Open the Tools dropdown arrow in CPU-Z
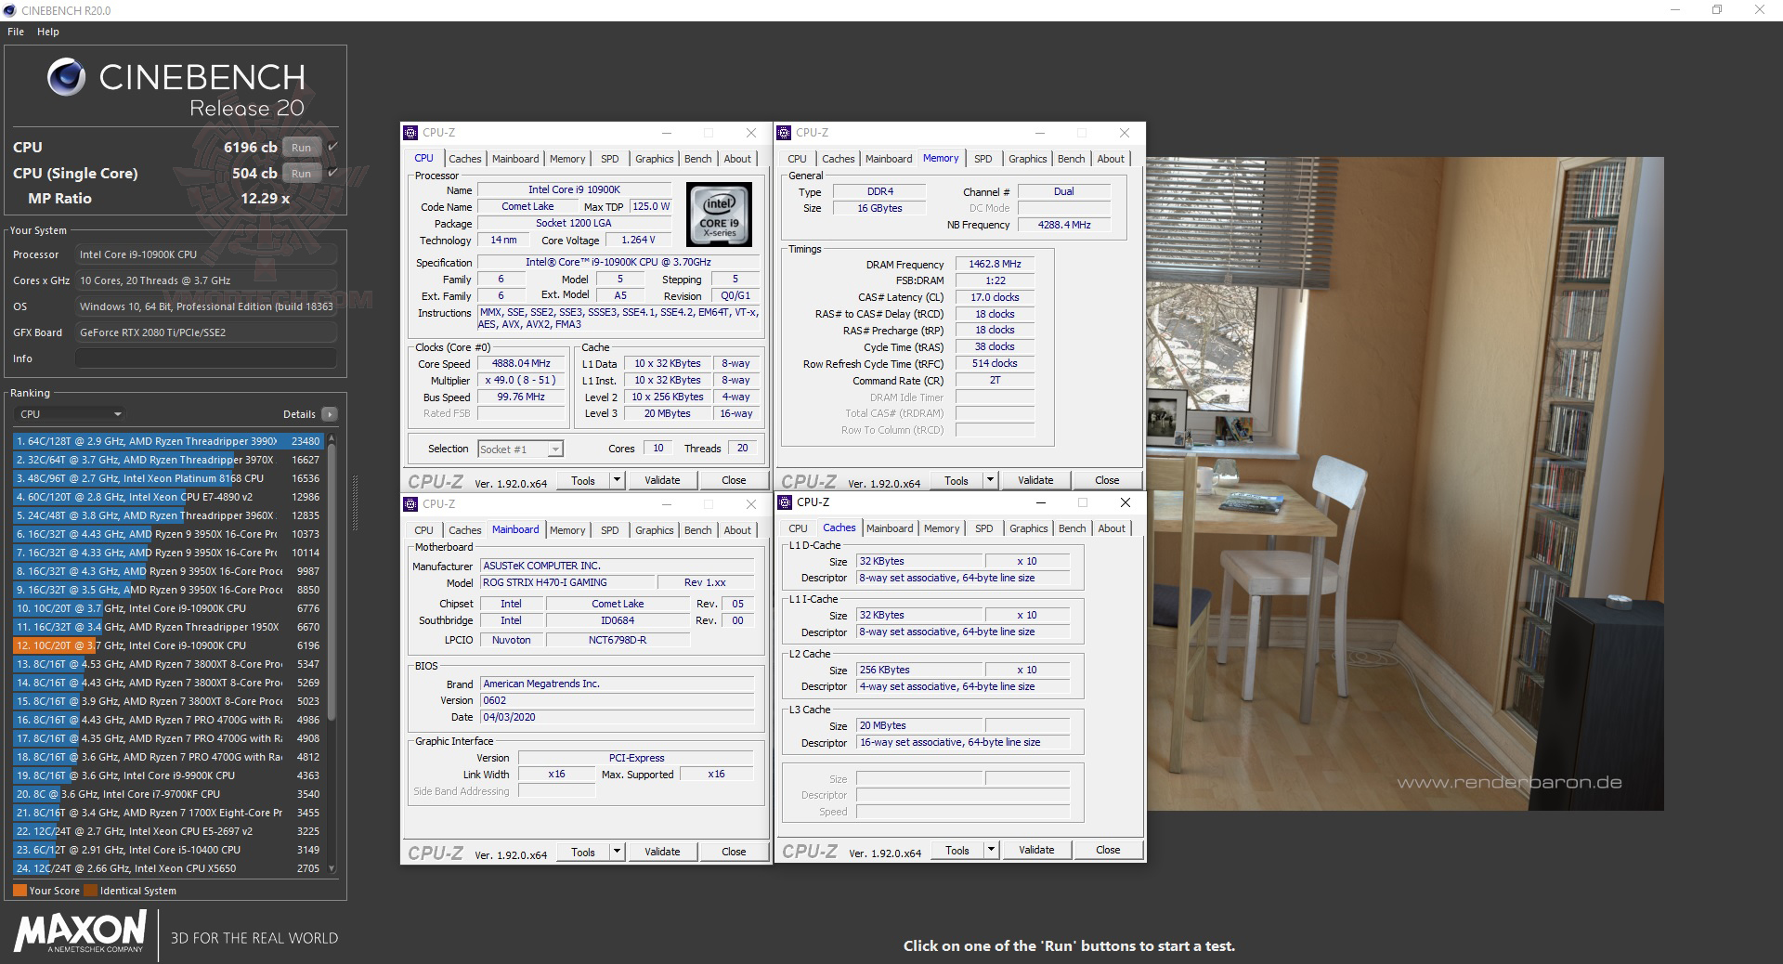 click(x=616, y=480)
